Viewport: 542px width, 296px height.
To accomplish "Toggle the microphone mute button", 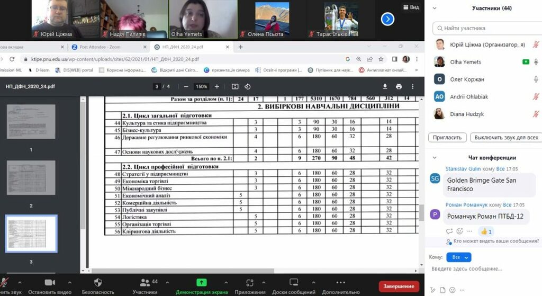I will [x=5, y=282].
